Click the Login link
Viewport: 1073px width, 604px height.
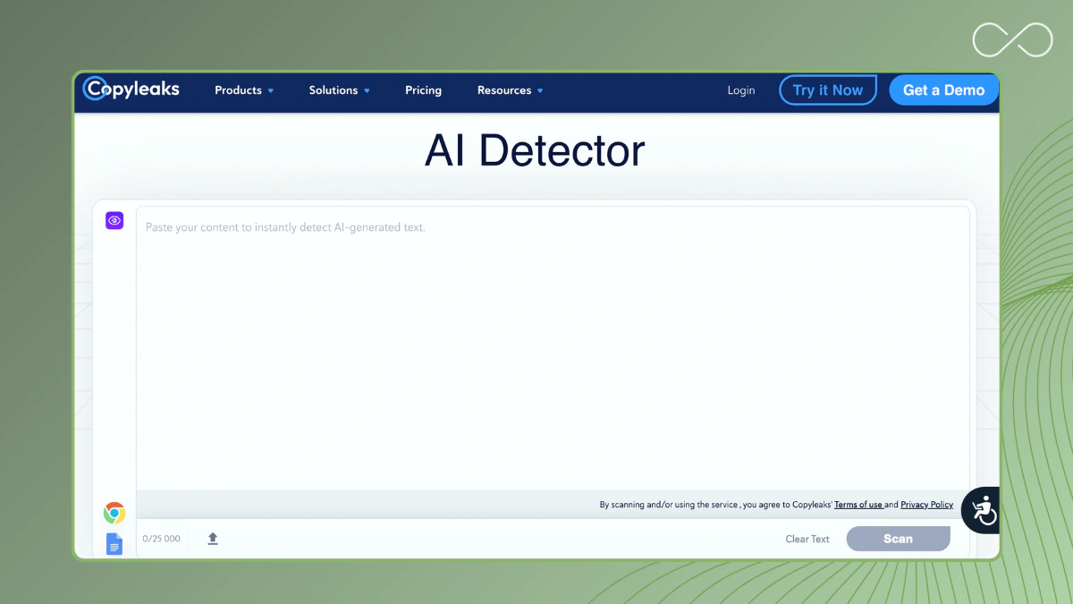(x=741, y=90)
